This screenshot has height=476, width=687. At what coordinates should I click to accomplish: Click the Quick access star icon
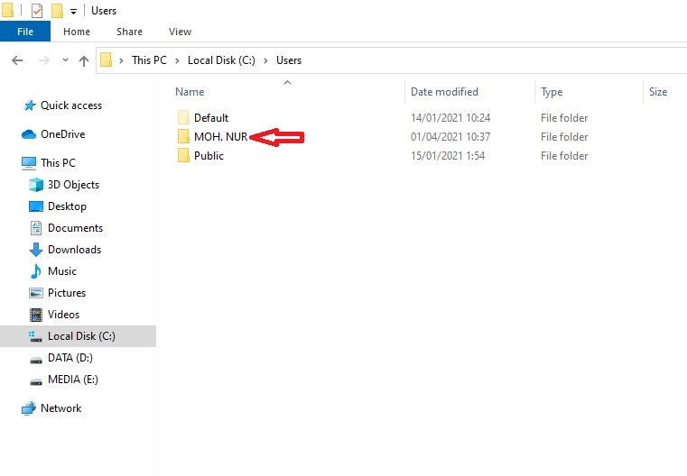pos(30,105)
